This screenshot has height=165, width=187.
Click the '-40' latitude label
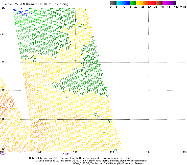point(2,8)
